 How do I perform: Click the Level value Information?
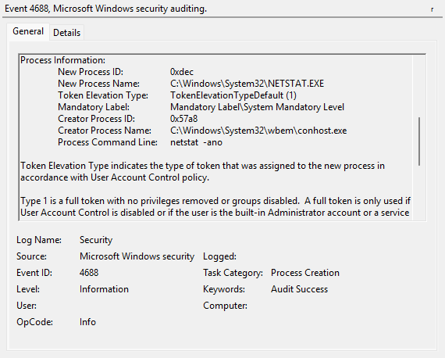pyautogui.click(x=104, y=289)
